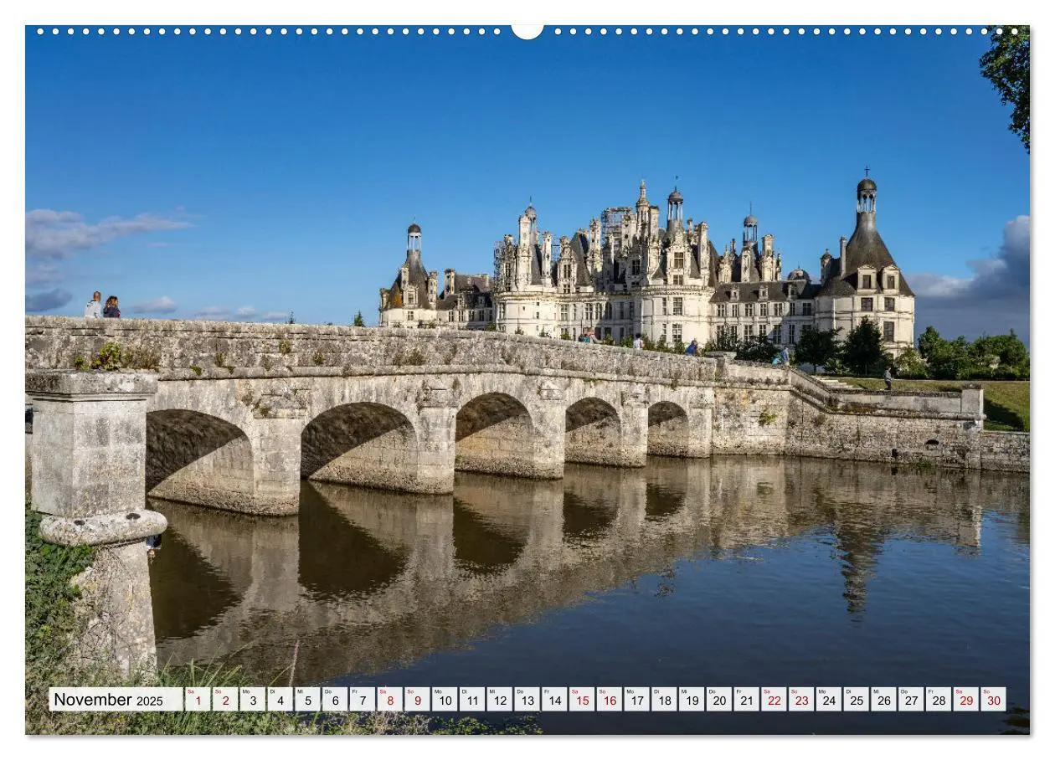1055x760 pixels.
Task: Pick date cell 28 (Fr)
Action: click(x=938, y=700)
